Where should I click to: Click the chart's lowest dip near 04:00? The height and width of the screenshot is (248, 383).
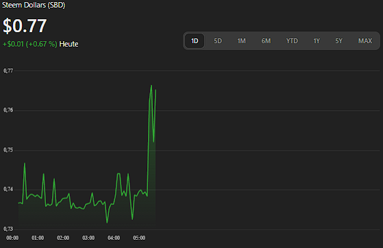107,223
